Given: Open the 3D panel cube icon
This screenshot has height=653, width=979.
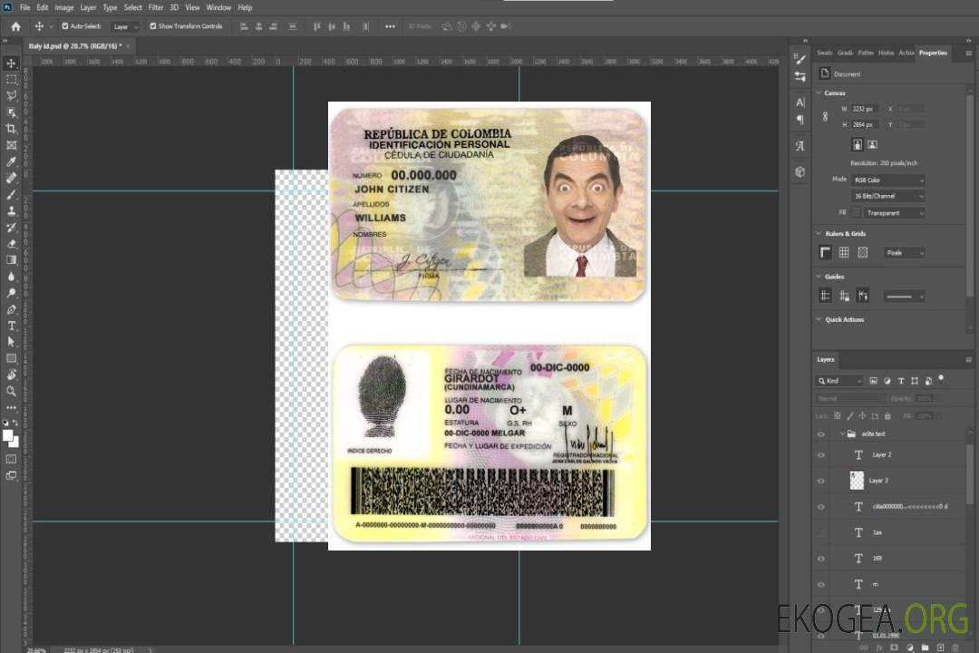Looking at the screenshot, I should [x=800, y=171].
